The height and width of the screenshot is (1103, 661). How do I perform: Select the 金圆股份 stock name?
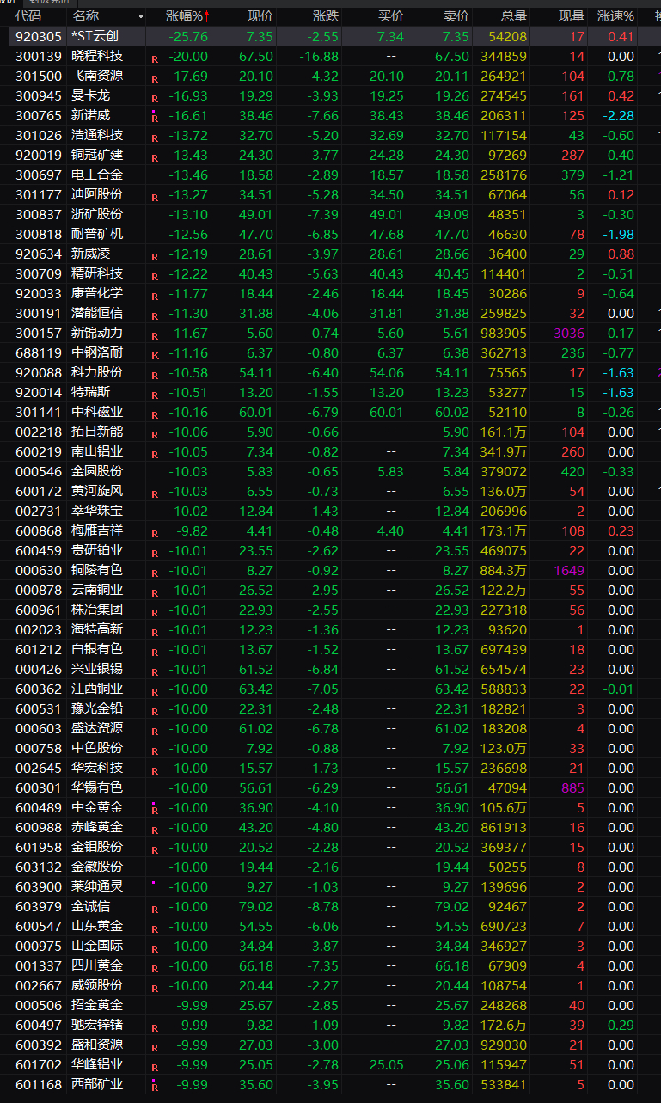point(97,471)
